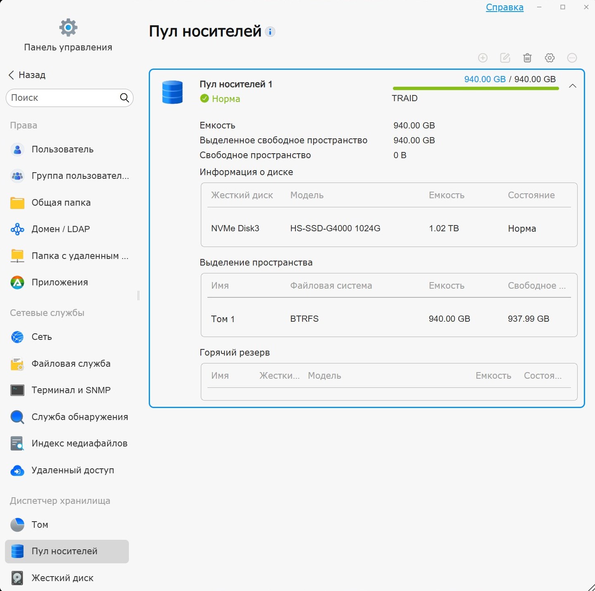This screenshot has height=591, width=595.
Task: Click the Файловая система column header
Action: 331,286
